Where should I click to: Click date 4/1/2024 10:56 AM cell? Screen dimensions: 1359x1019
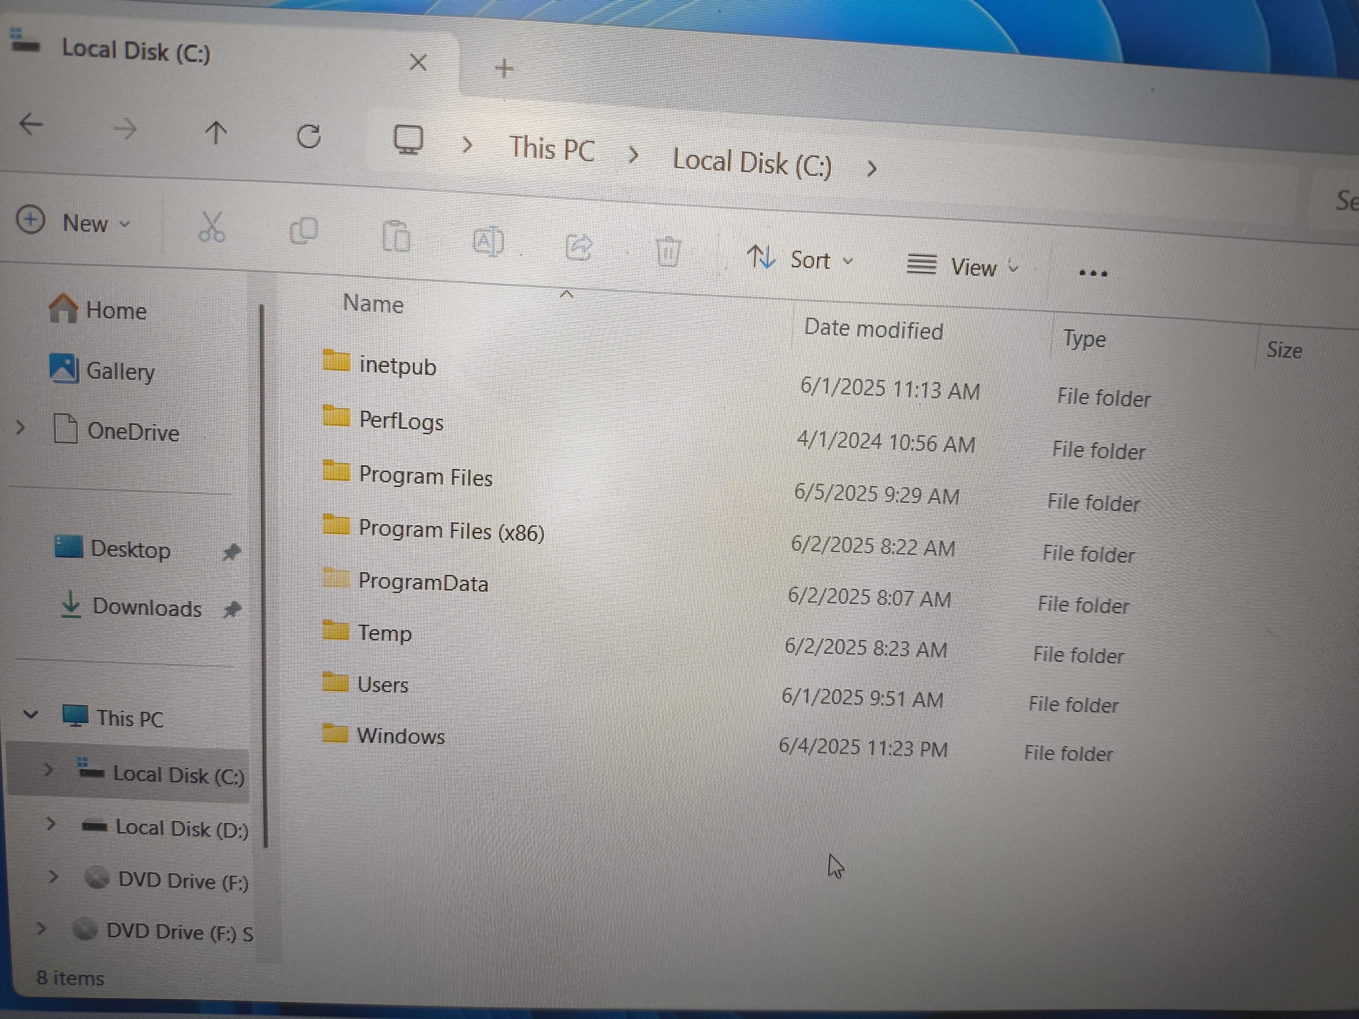point(886,442)
